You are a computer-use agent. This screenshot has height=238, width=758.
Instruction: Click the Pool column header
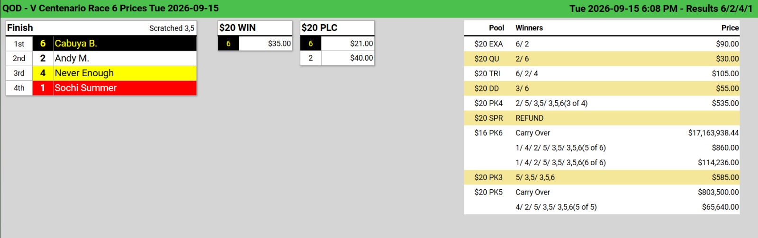coord(496,28)
